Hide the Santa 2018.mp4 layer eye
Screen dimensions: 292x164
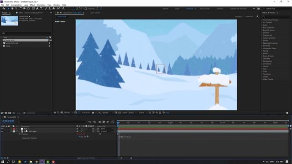[x=2, y=131]
